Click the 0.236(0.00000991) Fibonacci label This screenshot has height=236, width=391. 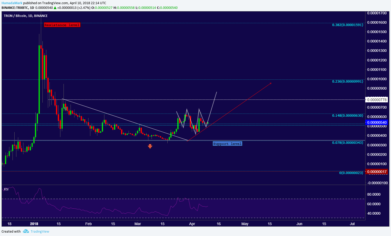[348, 81]
